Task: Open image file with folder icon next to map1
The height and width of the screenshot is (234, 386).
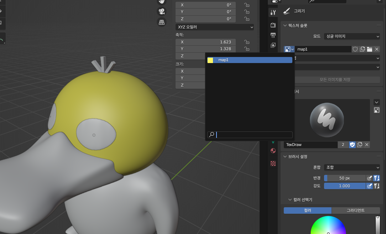Action: click(370, 49)
